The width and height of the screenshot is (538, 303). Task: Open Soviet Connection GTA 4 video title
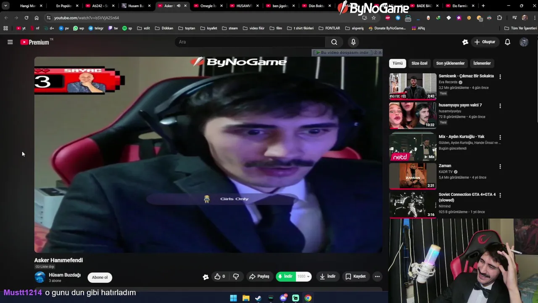[x=467, y=197]
